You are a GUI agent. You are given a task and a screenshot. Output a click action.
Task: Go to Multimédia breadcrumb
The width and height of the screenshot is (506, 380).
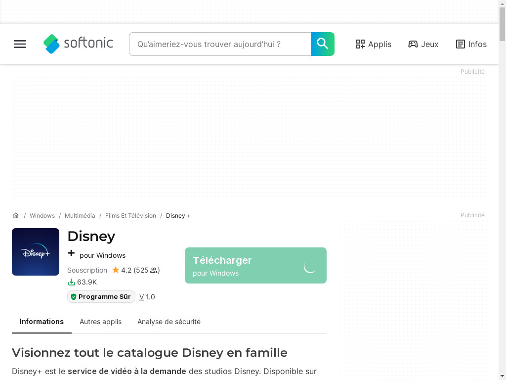pos(80,216)
